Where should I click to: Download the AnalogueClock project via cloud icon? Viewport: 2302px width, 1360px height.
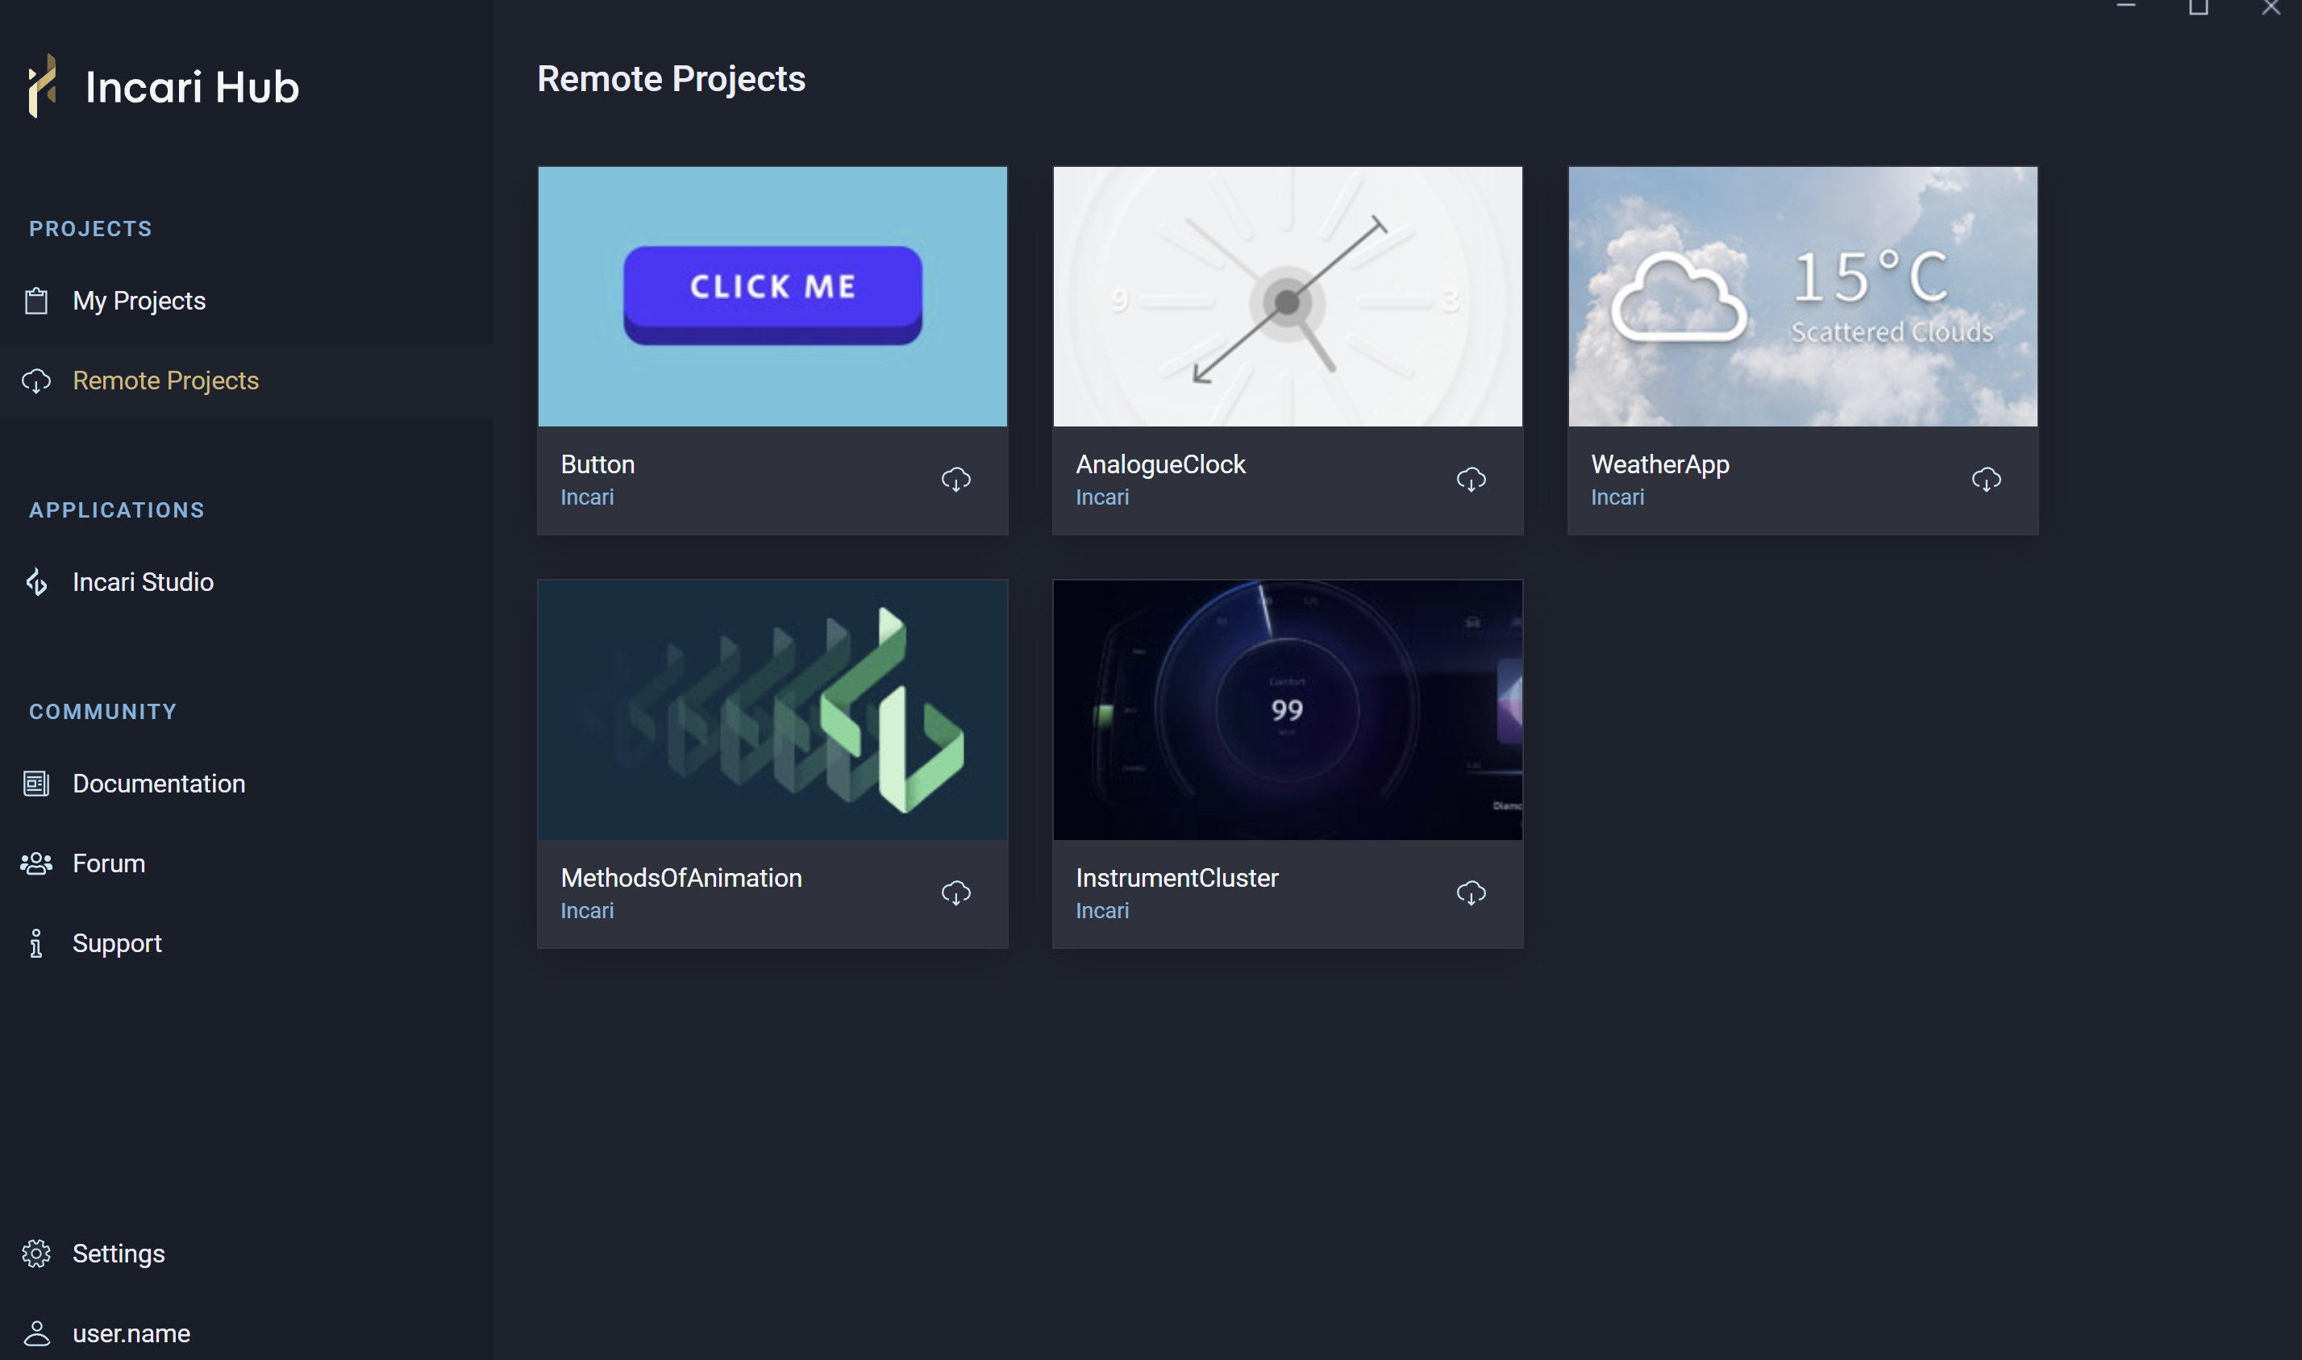click(x=1471, y=480)
